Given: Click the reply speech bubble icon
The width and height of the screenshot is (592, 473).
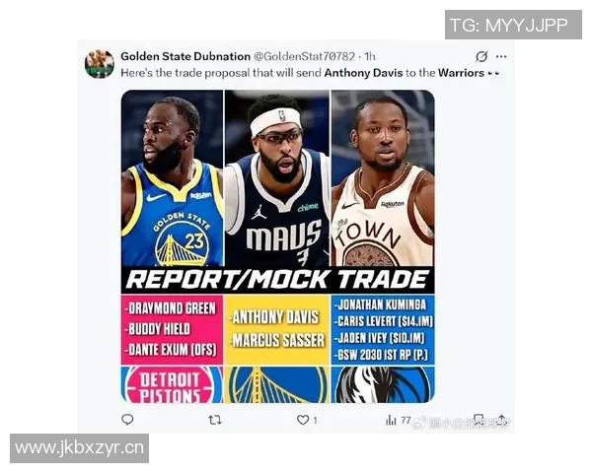Looking at the screenshot, I should (x=127, y=420).
